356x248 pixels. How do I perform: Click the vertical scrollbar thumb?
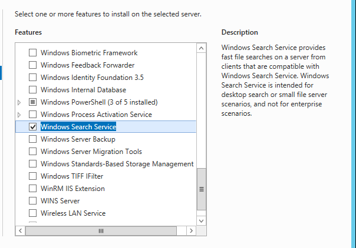tap(202, 189)
